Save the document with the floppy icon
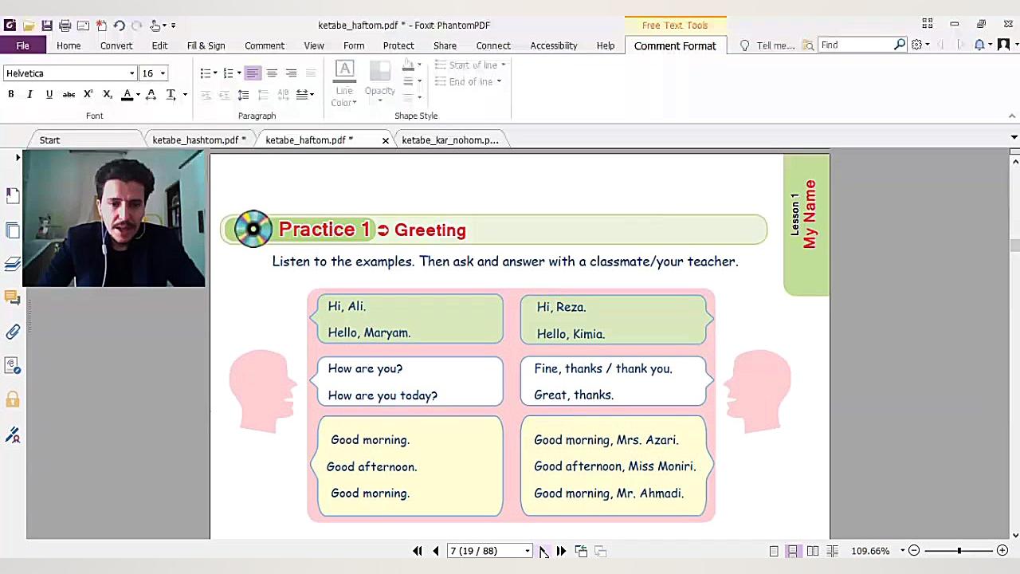The height and width of the screenshot is (574, 1020). pos(47,26)
